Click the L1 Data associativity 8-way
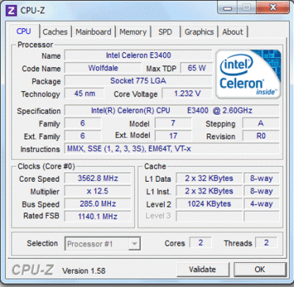This screenshot has width=294, height=287. pyautogui.click(x=262, y=179)
